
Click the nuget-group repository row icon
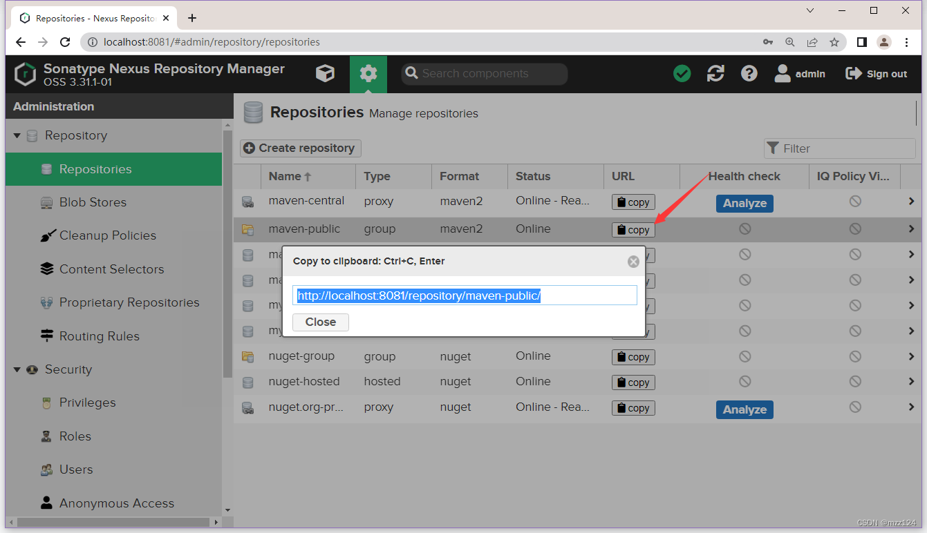247,356
